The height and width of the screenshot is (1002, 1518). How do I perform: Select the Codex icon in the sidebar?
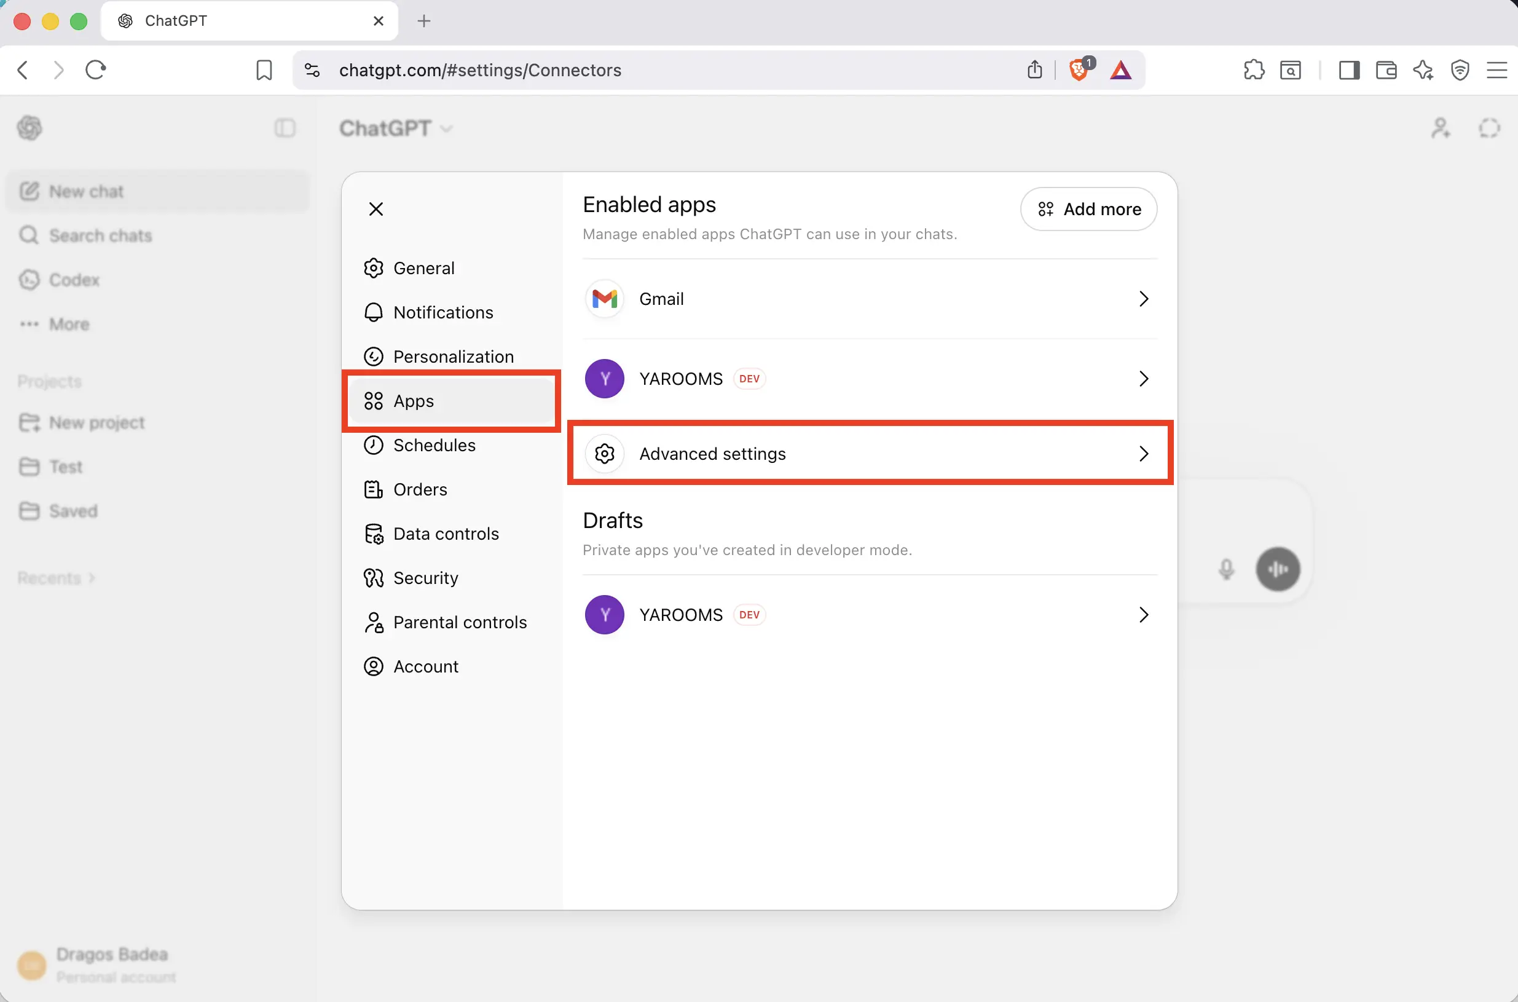(x=29, y=279)
